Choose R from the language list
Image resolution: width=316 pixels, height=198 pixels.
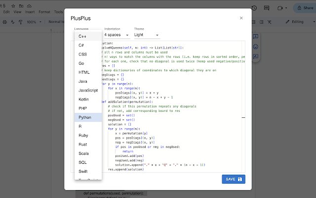(88, 126)
